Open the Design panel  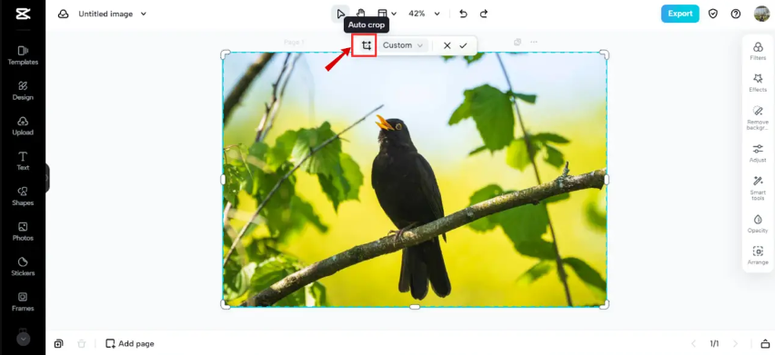pos(23,91)
